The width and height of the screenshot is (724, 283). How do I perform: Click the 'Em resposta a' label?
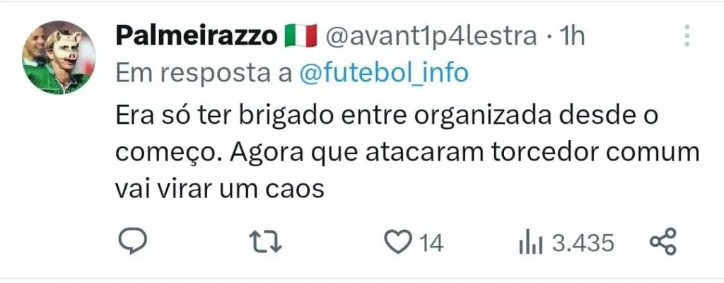click(204, 73)
